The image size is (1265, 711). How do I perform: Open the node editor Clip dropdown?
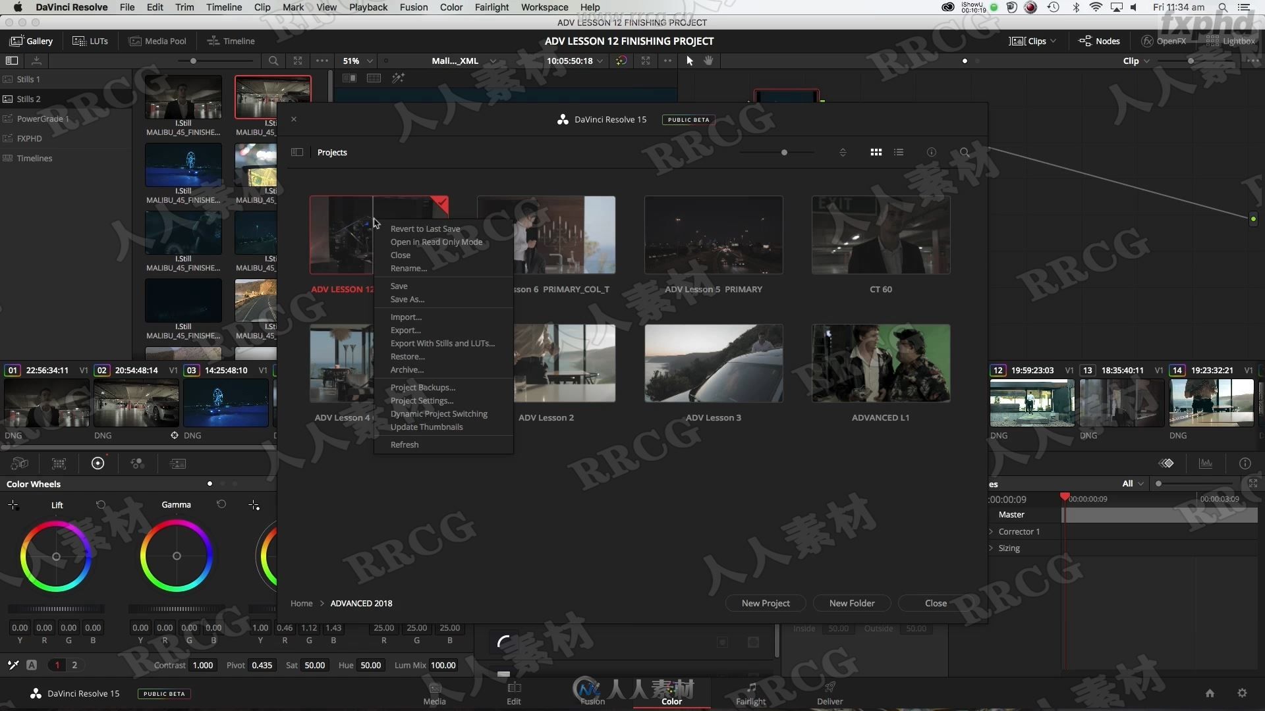pyautogui.click(x=1137, y=61)
